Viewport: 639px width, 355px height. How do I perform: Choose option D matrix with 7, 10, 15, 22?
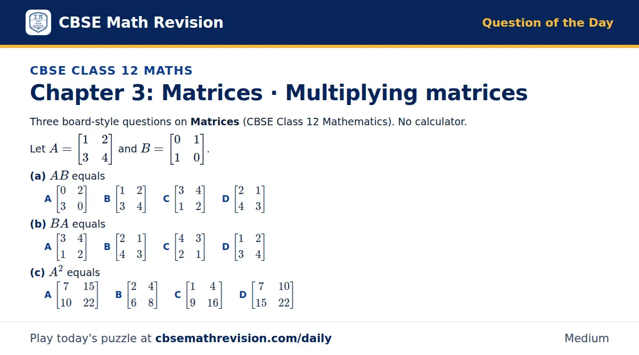tap(266, 295)
